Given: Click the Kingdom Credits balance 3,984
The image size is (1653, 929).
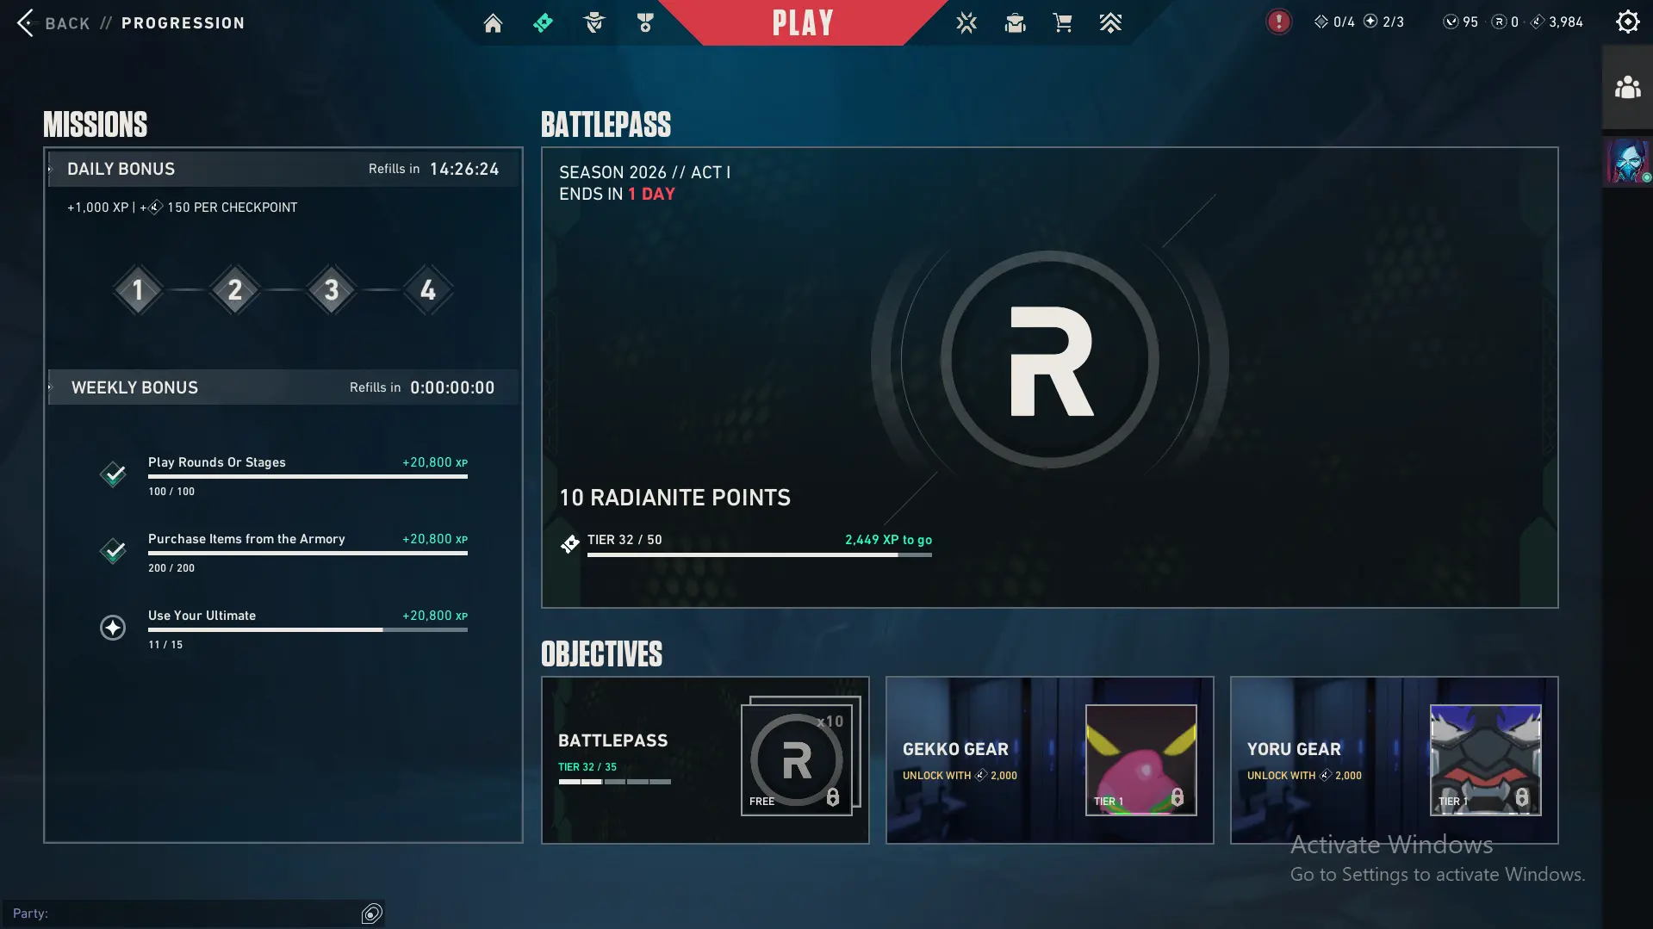Looking at the screenshot, I should tap(1557, 22).
